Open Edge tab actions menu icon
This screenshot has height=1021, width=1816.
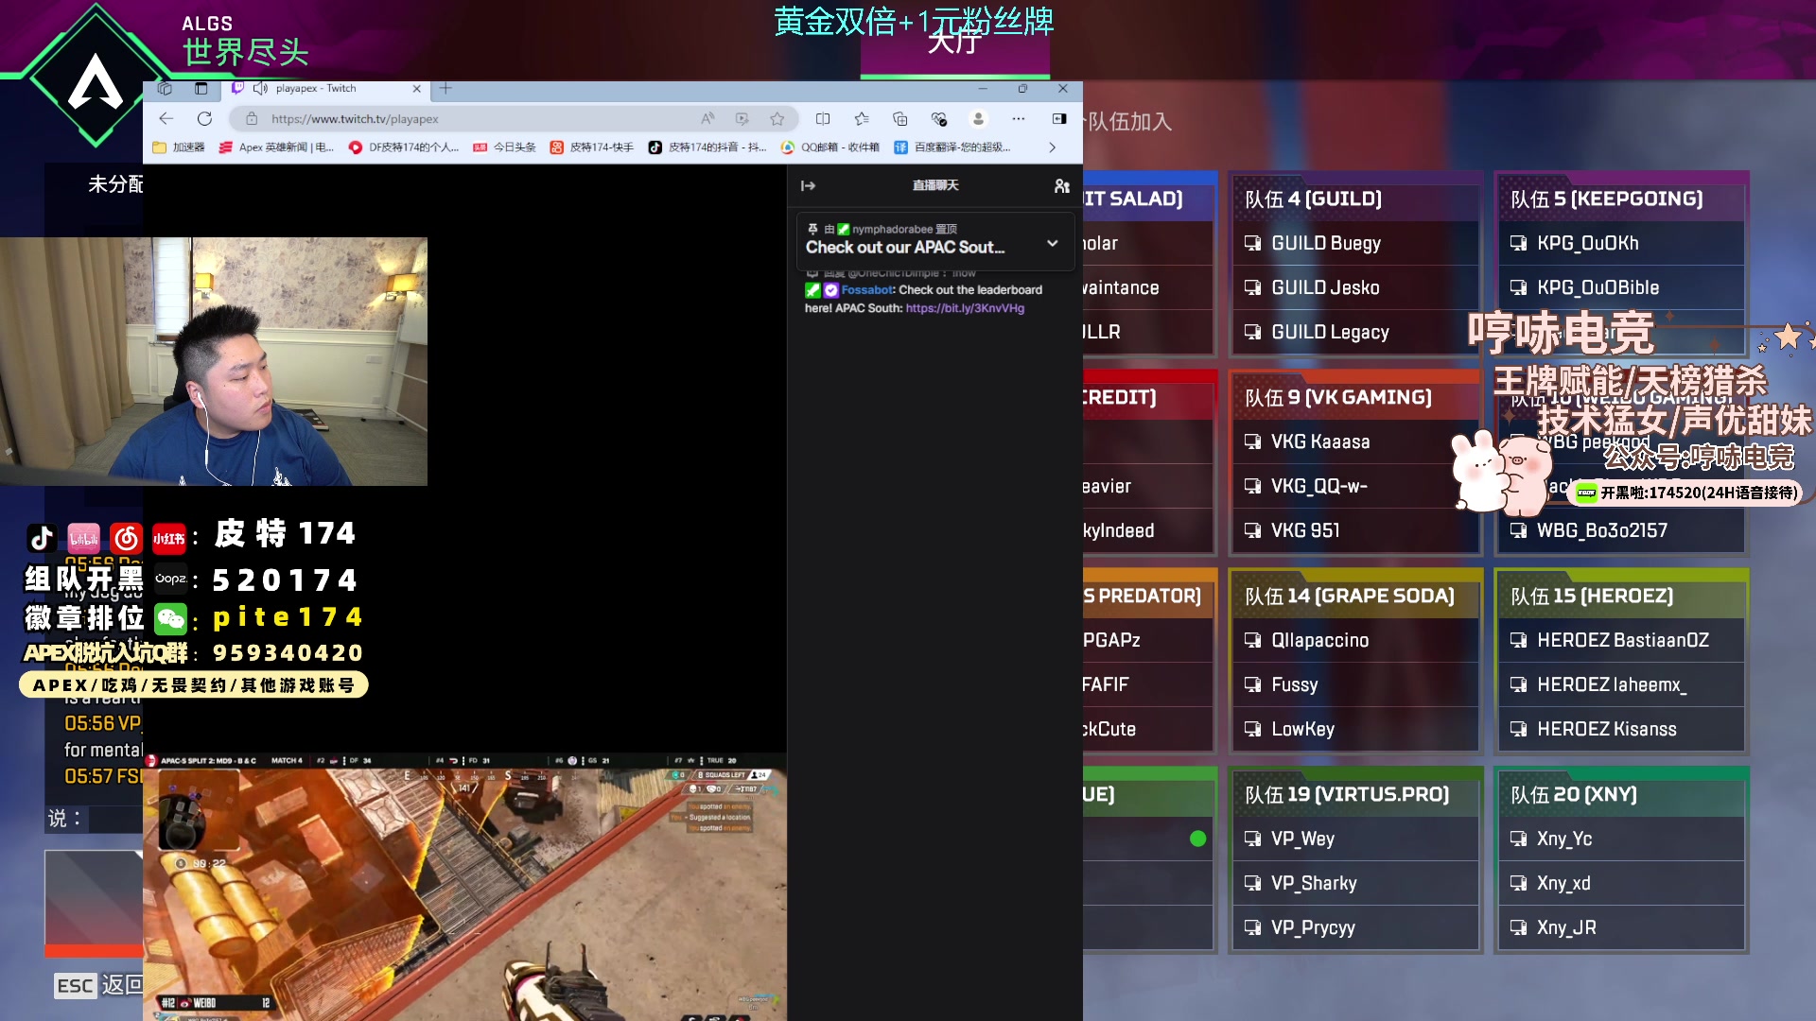point(201,88)
